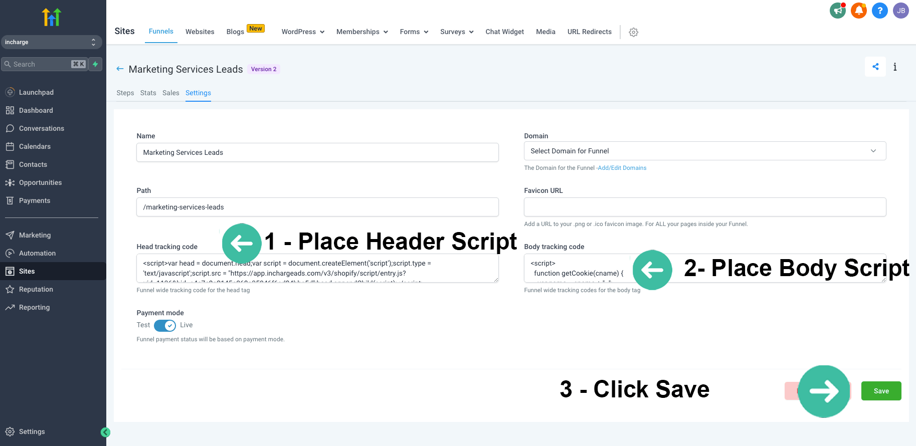
Task: Switch to the Stats tab
Action: 148,93
